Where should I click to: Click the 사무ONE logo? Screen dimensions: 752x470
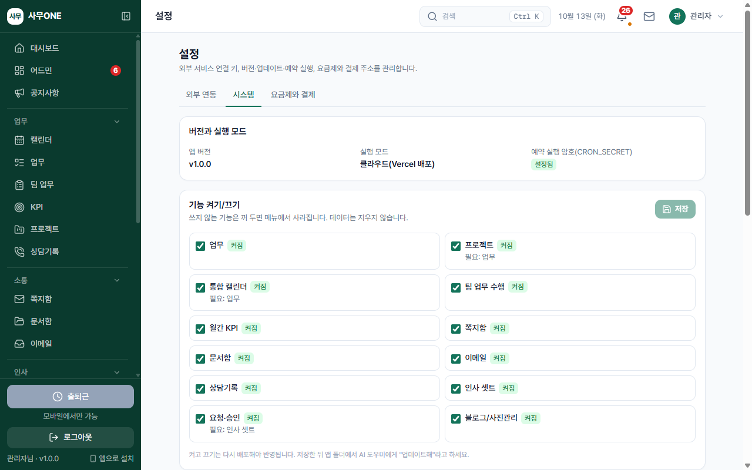click(x=35, y=16)
